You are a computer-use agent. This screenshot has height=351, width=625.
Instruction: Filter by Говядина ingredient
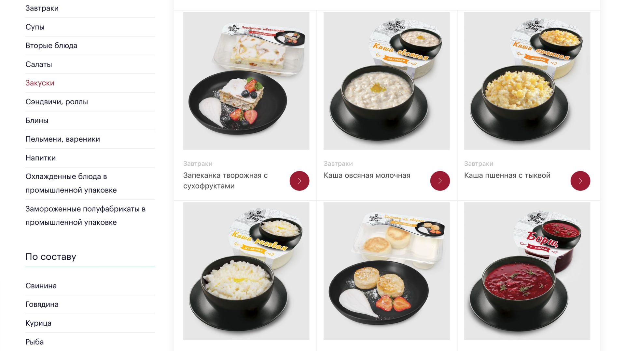42,305
